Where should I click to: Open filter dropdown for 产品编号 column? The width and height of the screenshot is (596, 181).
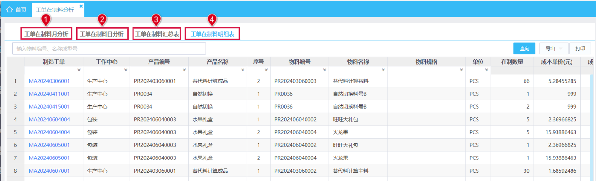coord(184,70)
